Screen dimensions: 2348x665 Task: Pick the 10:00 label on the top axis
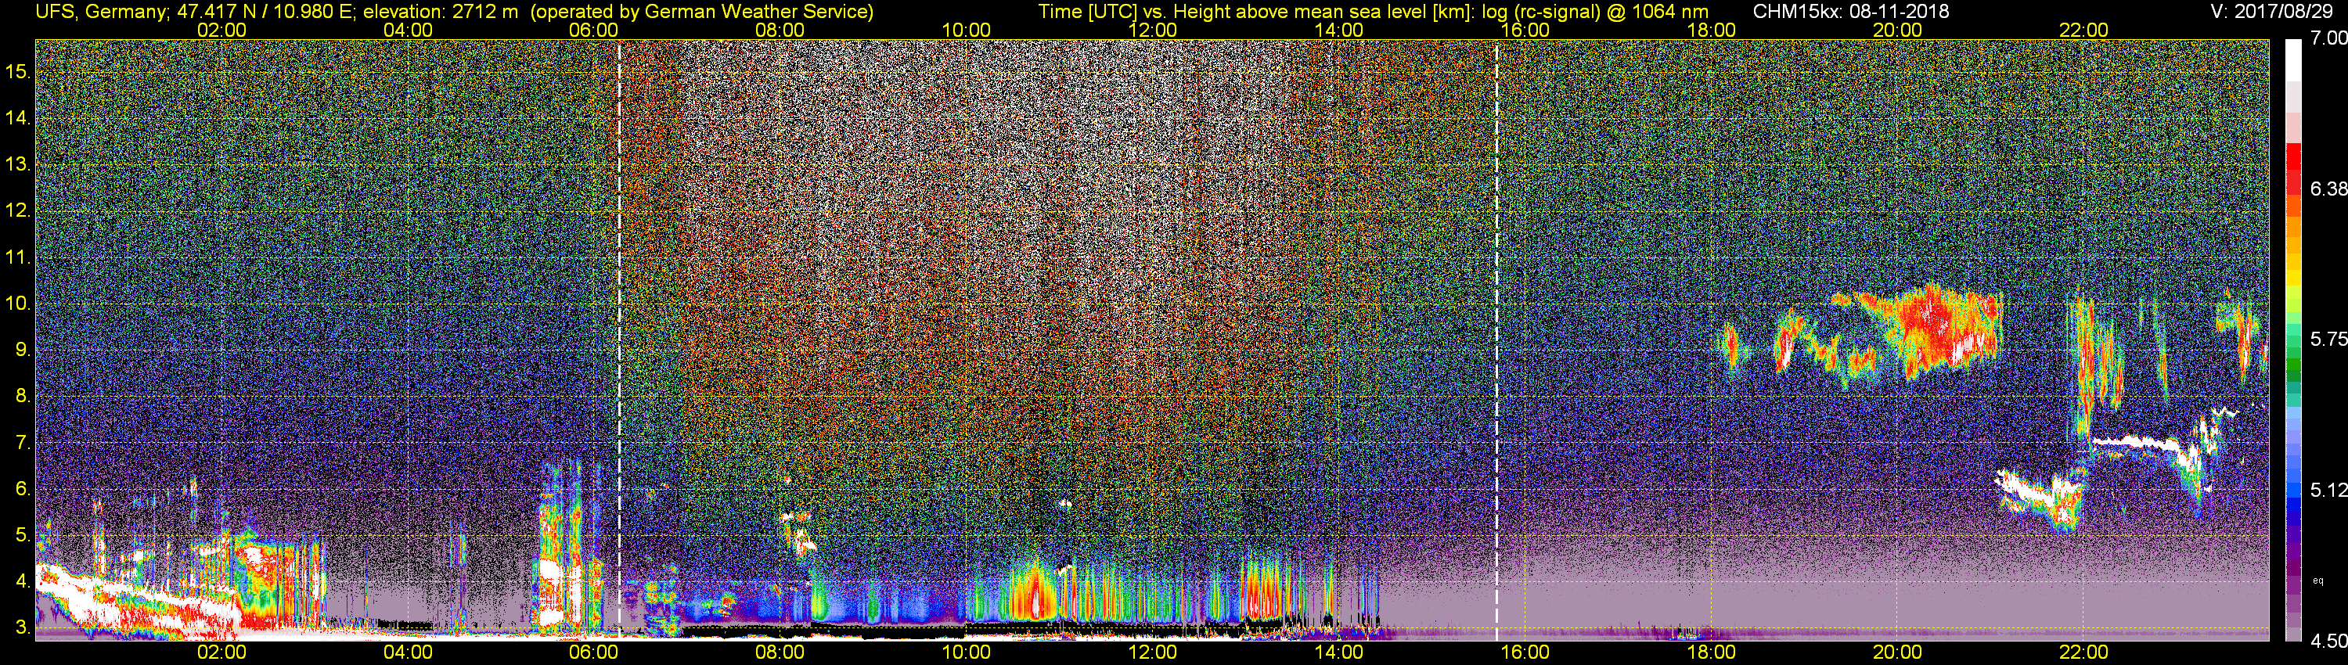coord(966,30)
